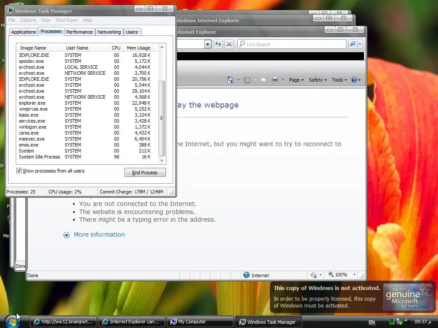This screenshot has width=438, height=328.
Task: Open the zoom level dropdown arrow in status bar
Action: 354,275
